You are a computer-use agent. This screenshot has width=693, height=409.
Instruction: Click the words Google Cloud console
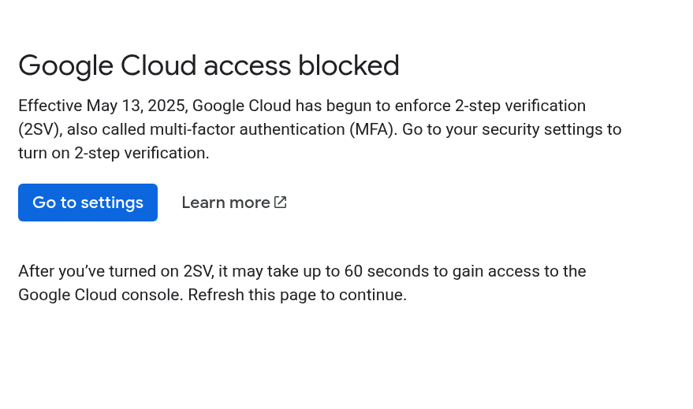(x=100, y=295)
